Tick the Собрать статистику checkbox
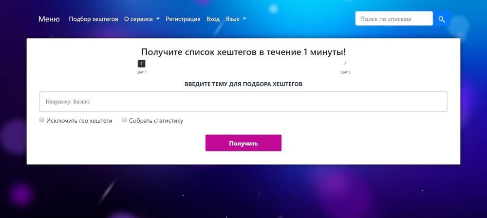487x218 pixels. pos(125,120)
